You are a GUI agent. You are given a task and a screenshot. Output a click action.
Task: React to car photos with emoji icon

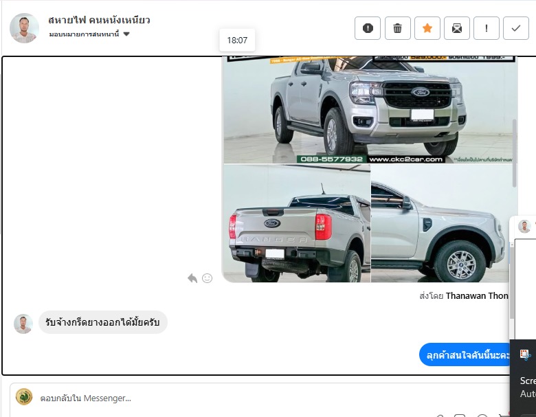pos(207,278)
